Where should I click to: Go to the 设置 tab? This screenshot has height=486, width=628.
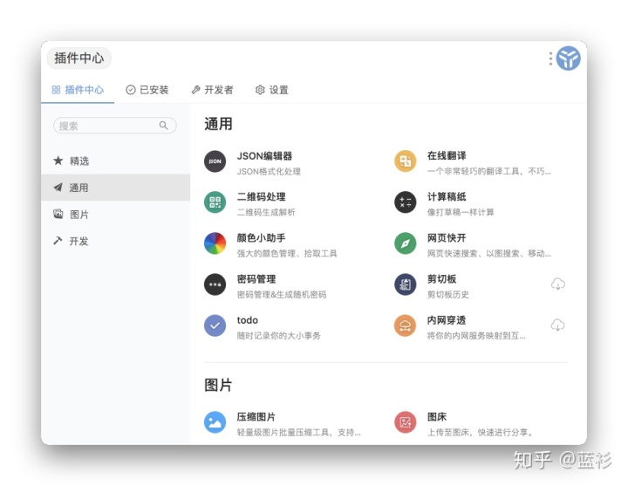(271, 90)
